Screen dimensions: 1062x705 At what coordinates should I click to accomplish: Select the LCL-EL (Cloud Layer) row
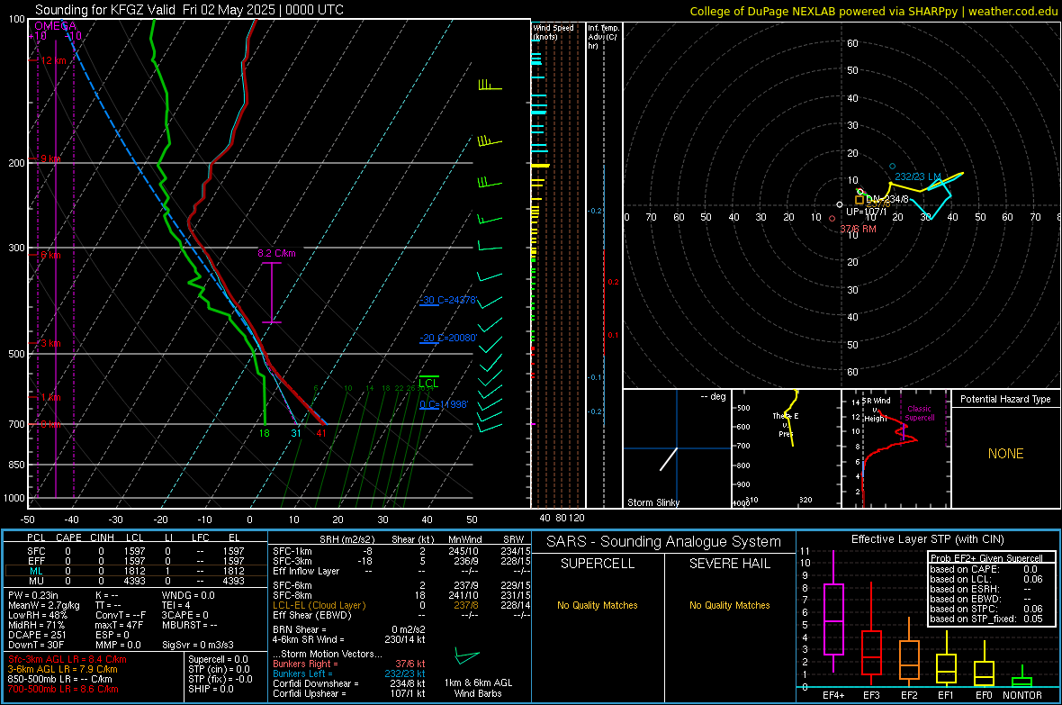pyautogui.click(x=401, y=605)
